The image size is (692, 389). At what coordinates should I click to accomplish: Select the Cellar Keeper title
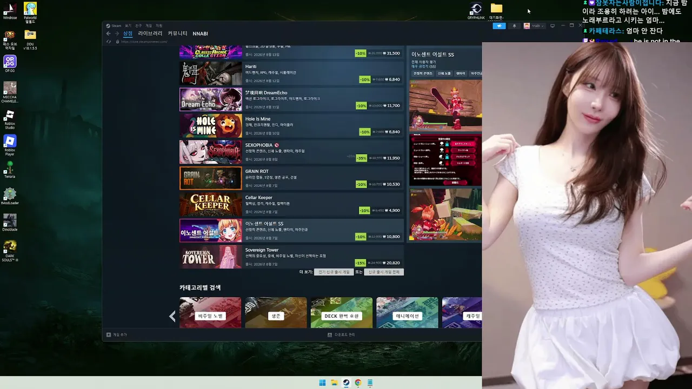(x=259, y=198)
